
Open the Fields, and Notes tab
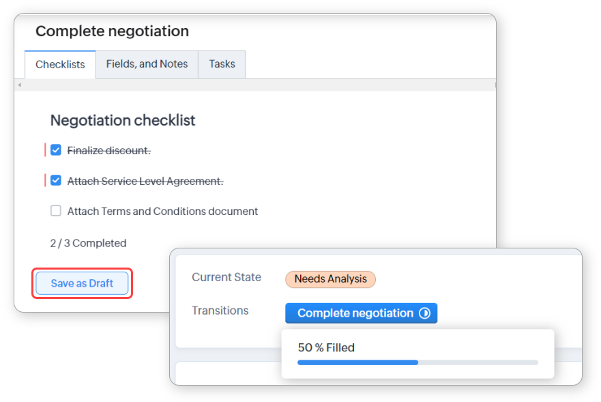click(147, 64)
